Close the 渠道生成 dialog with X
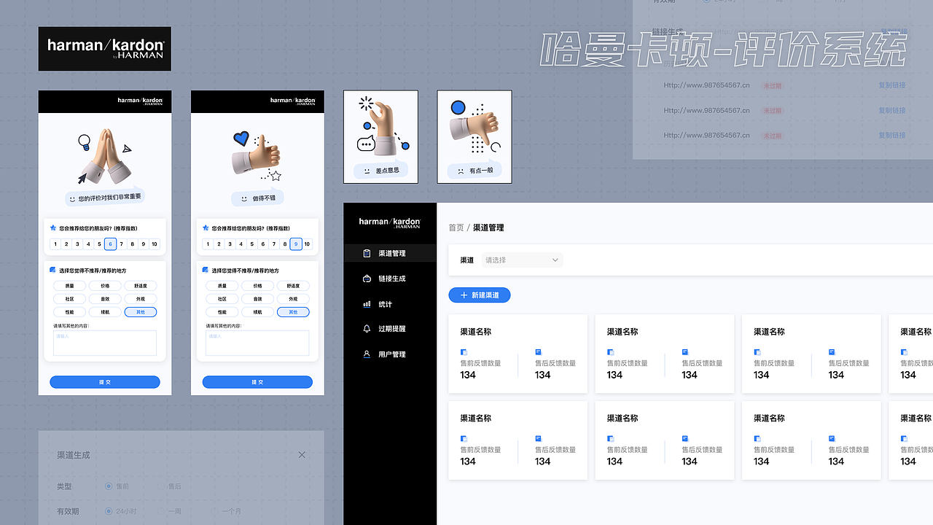The height and width of the screenshot is (525, 933). coord(302,455)
